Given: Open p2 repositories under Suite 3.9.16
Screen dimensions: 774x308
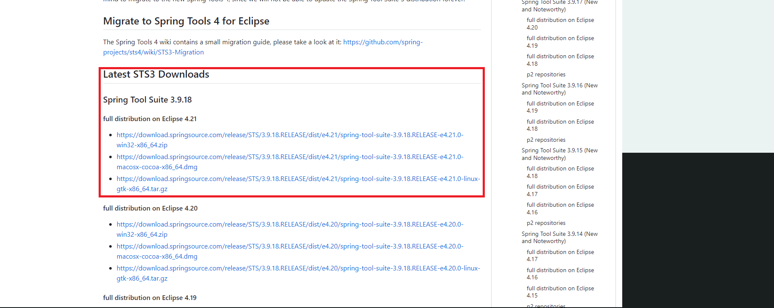Looking at the screenshot, I should click(x=546, y=140).
